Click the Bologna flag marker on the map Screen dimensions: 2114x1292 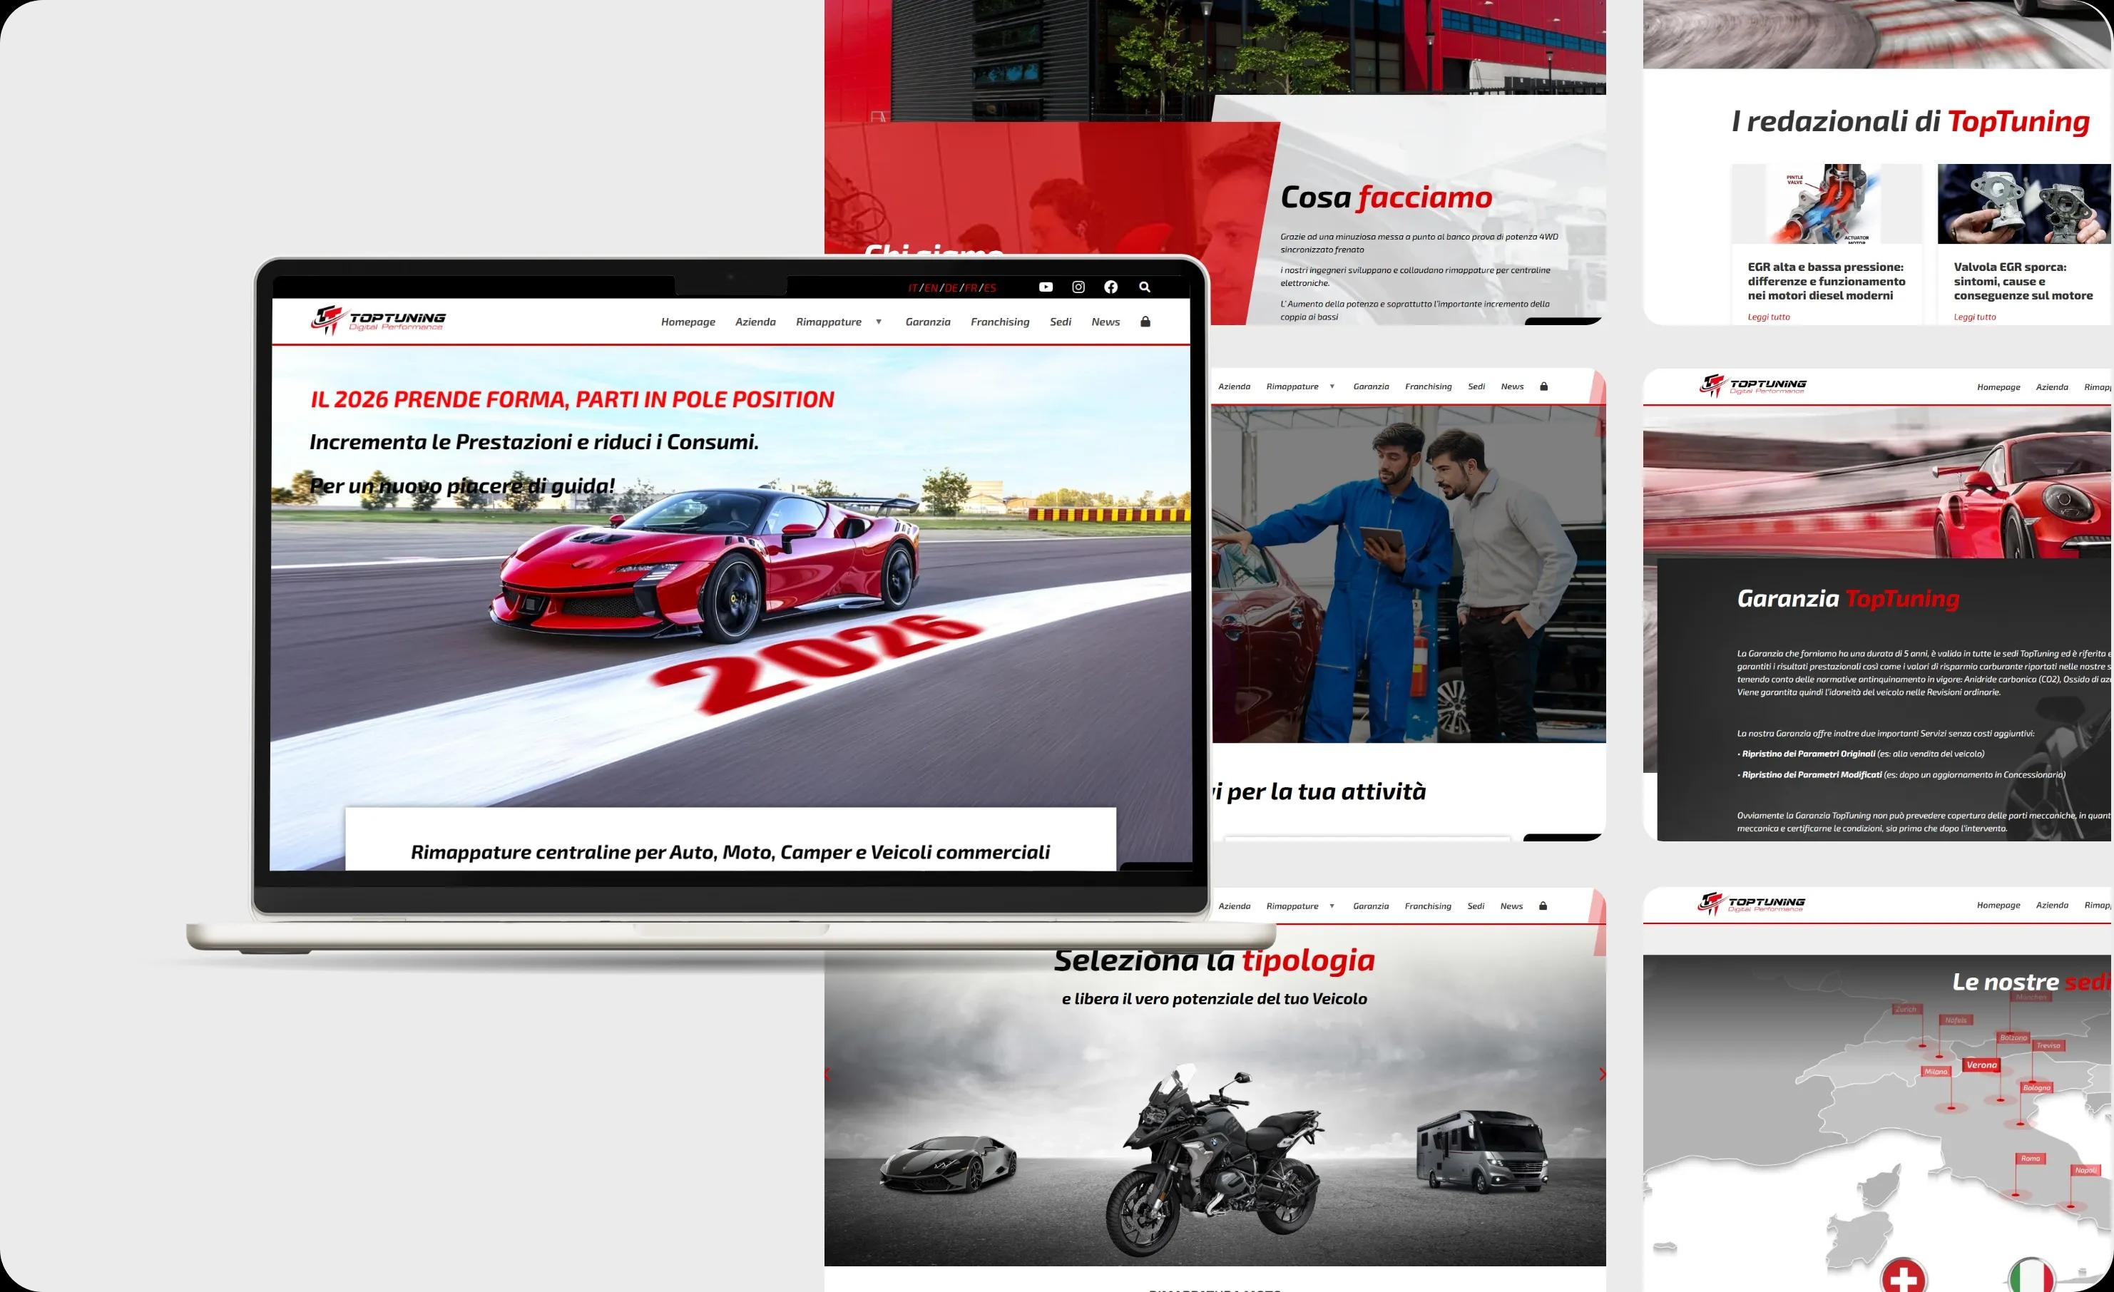tap(2037, 1088)
